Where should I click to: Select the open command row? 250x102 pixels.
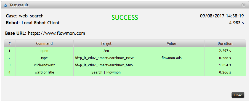(x=125, y=51)
